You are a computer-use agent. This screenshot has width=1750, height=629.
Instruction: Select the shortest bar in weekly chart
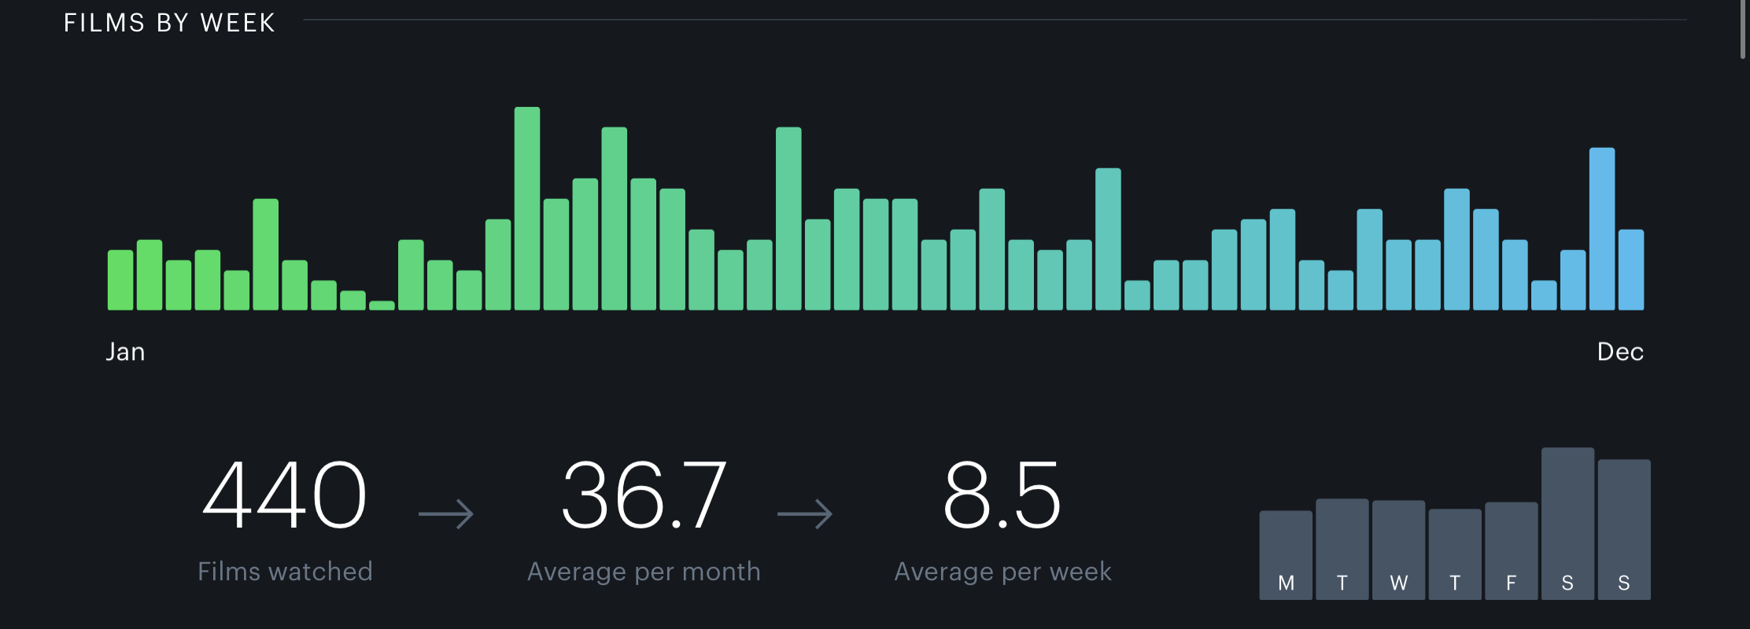pyautogui.click(x=382, y=305)
